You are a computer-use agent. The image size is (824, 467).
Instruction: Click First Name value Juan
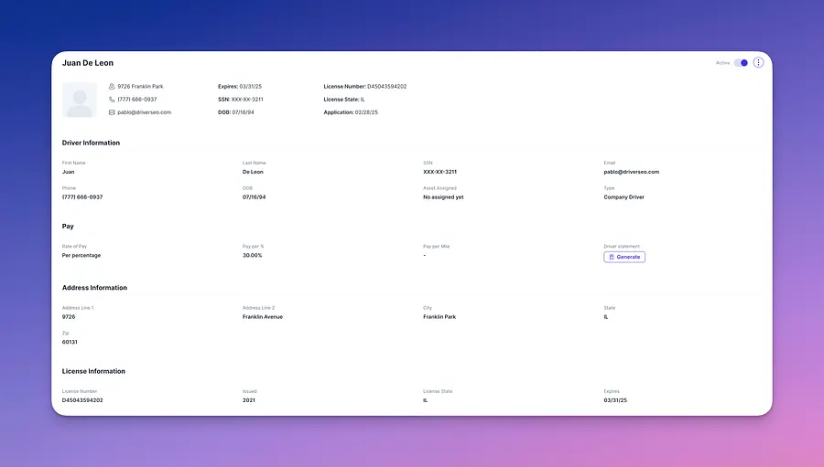69,172
